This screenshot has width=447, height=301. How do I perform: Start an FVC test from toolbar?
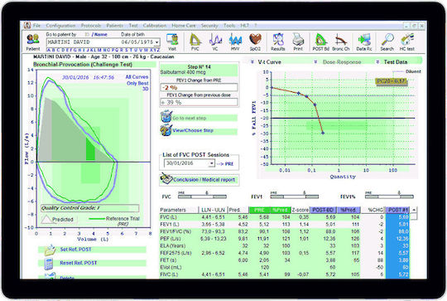(195, 42)
